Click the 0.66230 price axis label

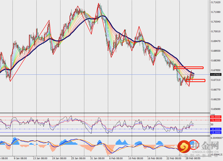[216, 99]
